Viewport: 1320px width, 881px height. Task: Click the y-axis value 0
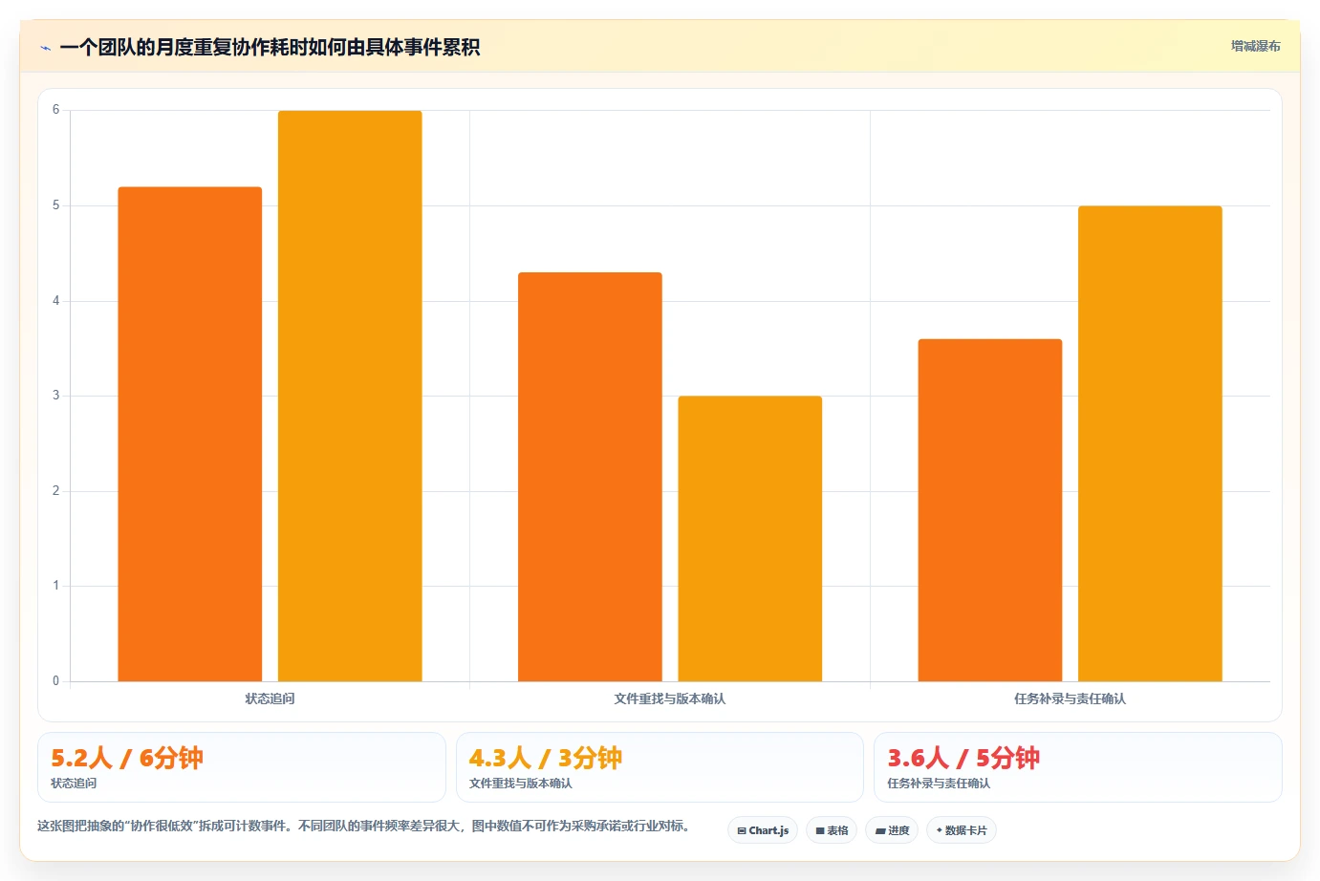[55, 681]
